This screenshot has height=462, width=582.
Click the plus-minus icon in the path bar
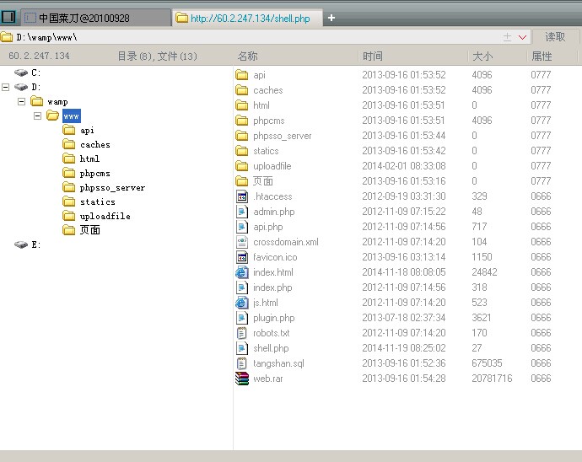[507, 37]
